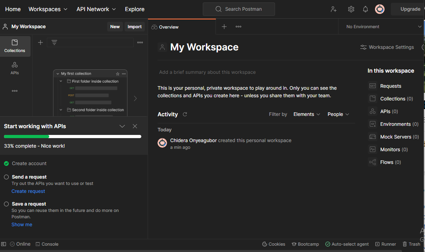Click the Environments icon in workspace list
Image resolution: width=425 pixels, height=252 pixels.
click(x=373, y=124)
